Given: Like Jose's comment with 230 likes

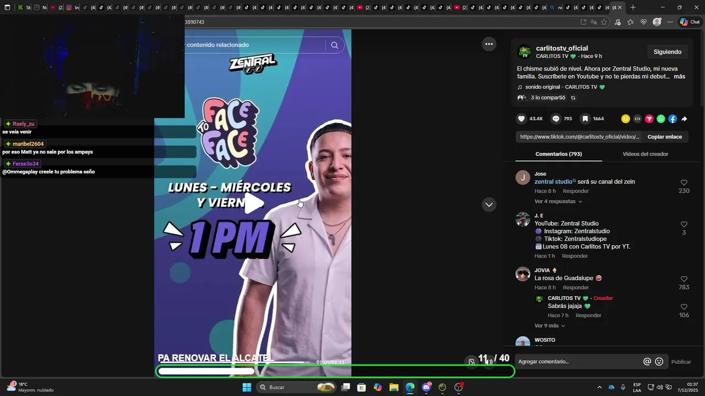Looking at the screenshot, I should 684,183.
